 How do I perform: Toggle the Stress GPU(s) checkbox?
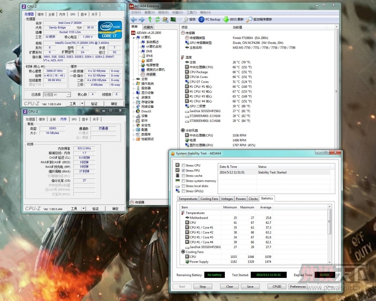pos(183,191)
